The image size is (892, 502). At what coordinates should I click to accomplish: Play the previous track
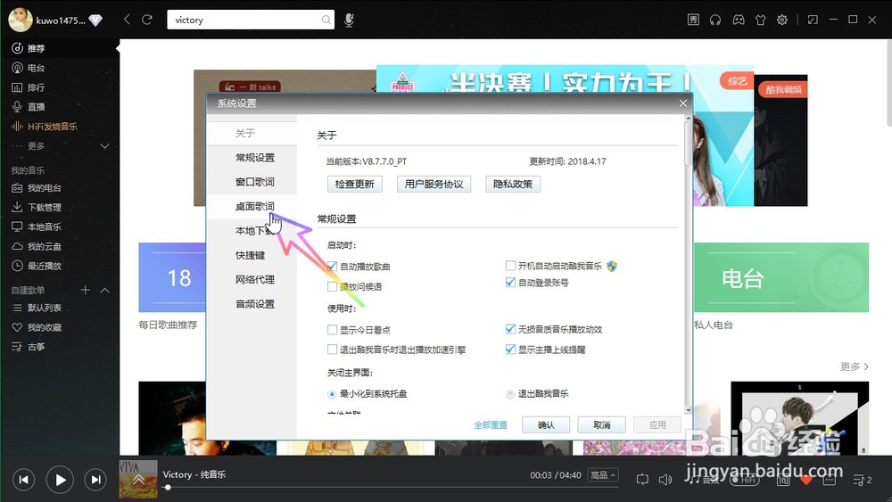click(x=24, y=480)
